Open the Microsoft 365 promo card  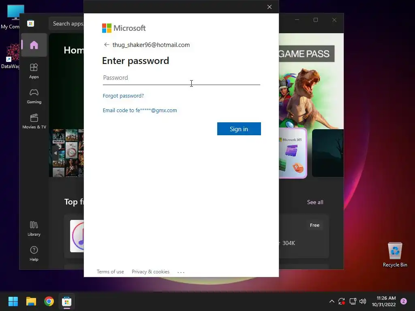coord(293,153)
